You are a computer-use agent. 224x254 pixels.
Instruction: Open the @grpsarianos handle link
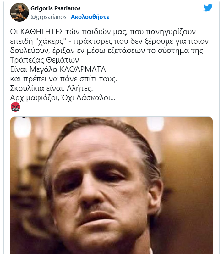(49, 17)
